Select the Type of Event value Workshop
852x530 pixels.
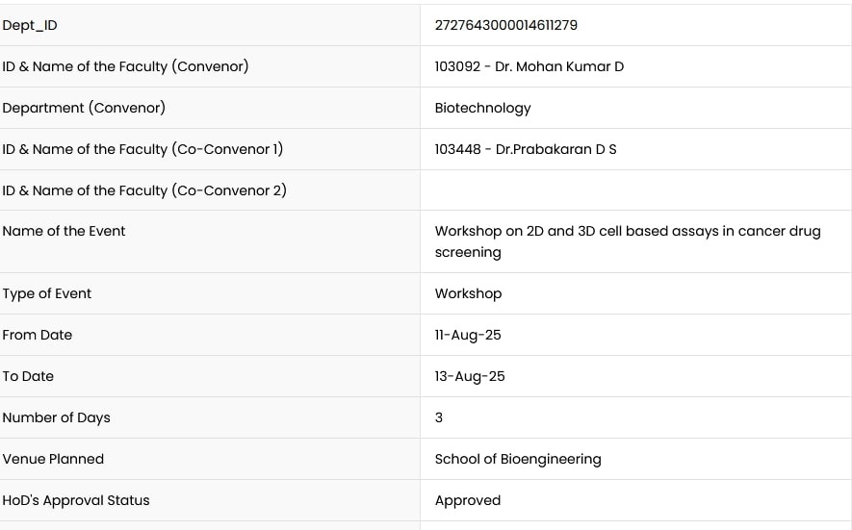click(468, 293)
